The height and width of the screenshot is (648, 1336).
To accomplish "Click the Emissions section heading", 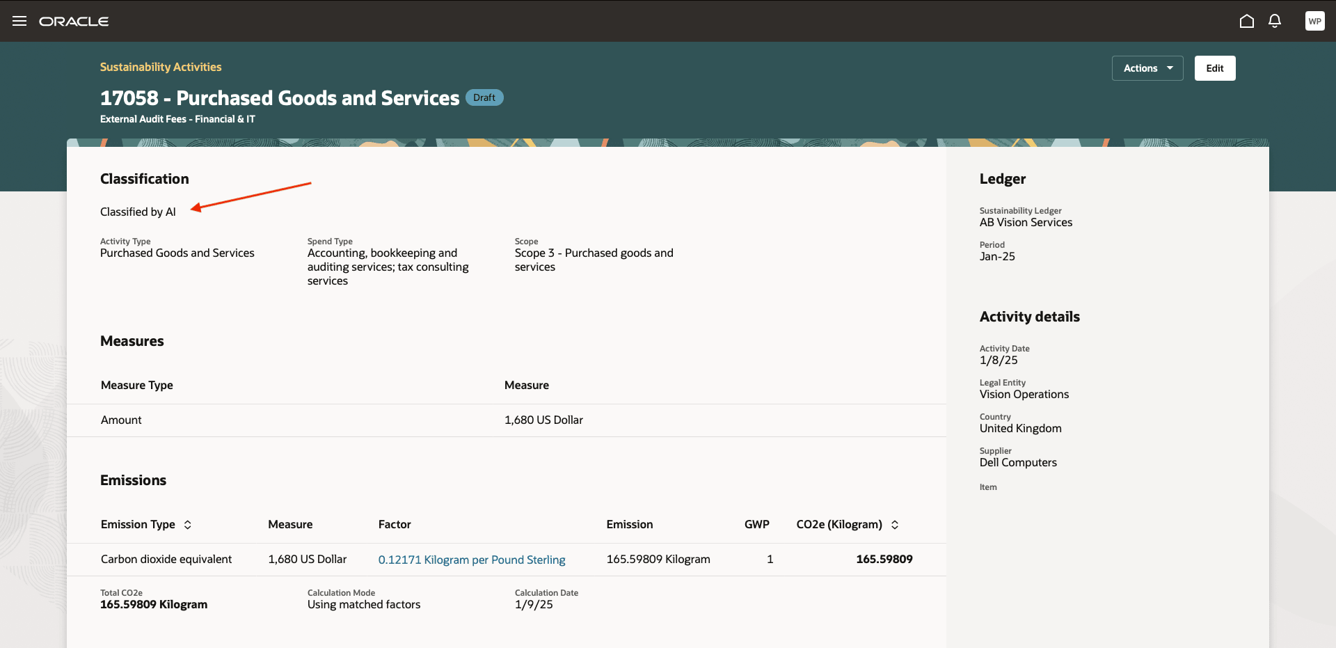I will (x=133, y=480).
